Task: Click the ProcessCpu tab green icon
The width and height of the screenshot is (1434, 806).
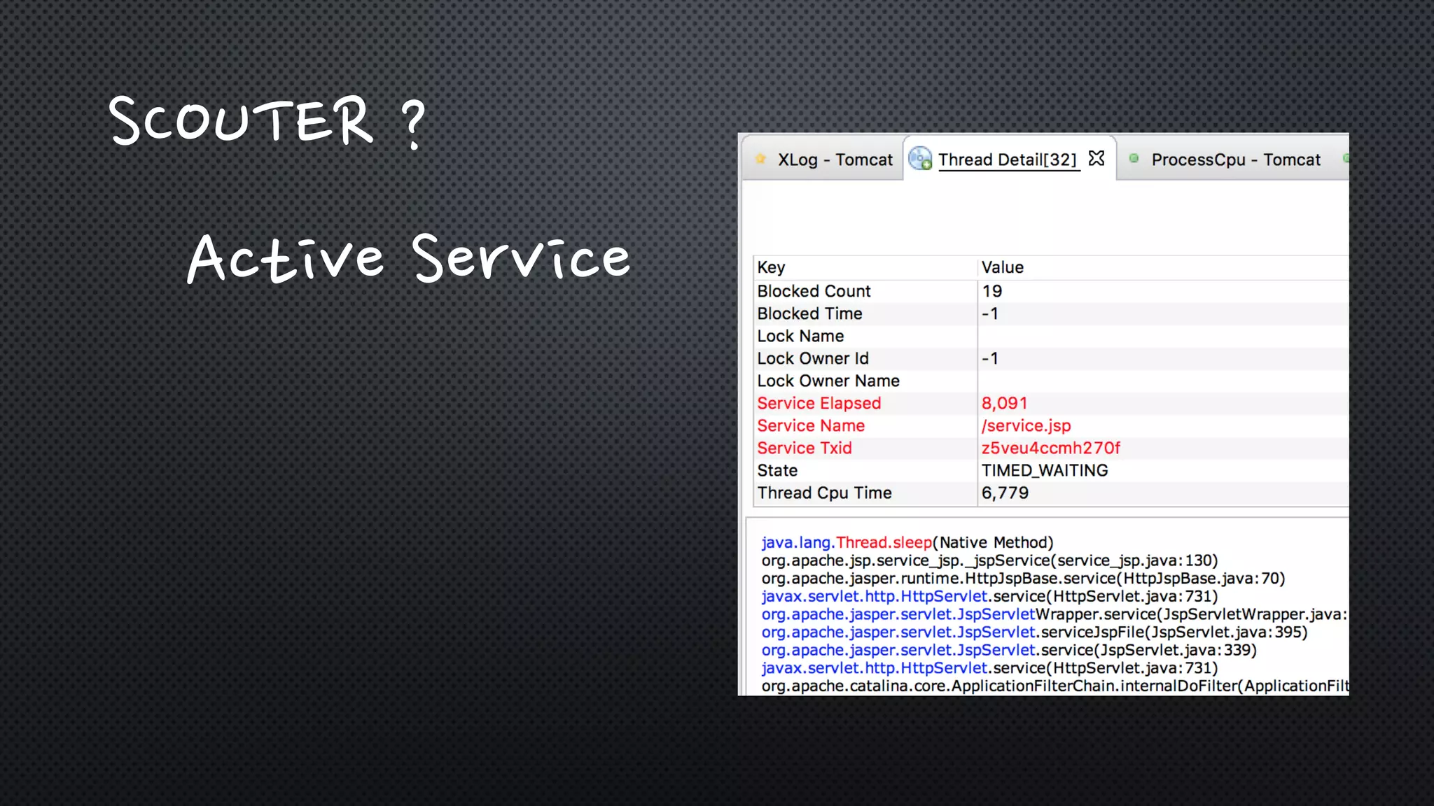Action: click(1134, 158)
